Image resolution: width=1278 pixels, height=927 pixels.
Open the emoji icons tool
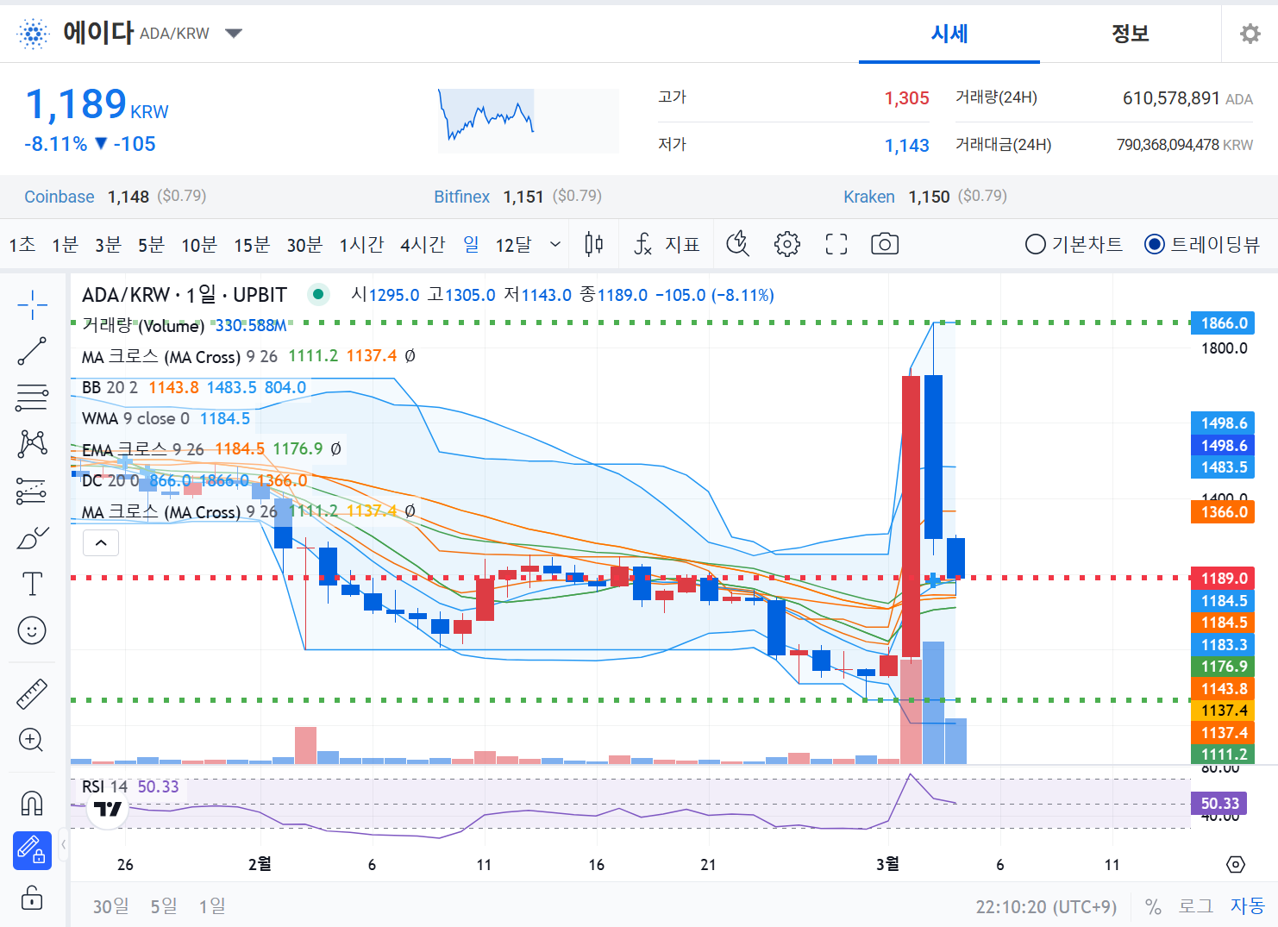point(32,630)
